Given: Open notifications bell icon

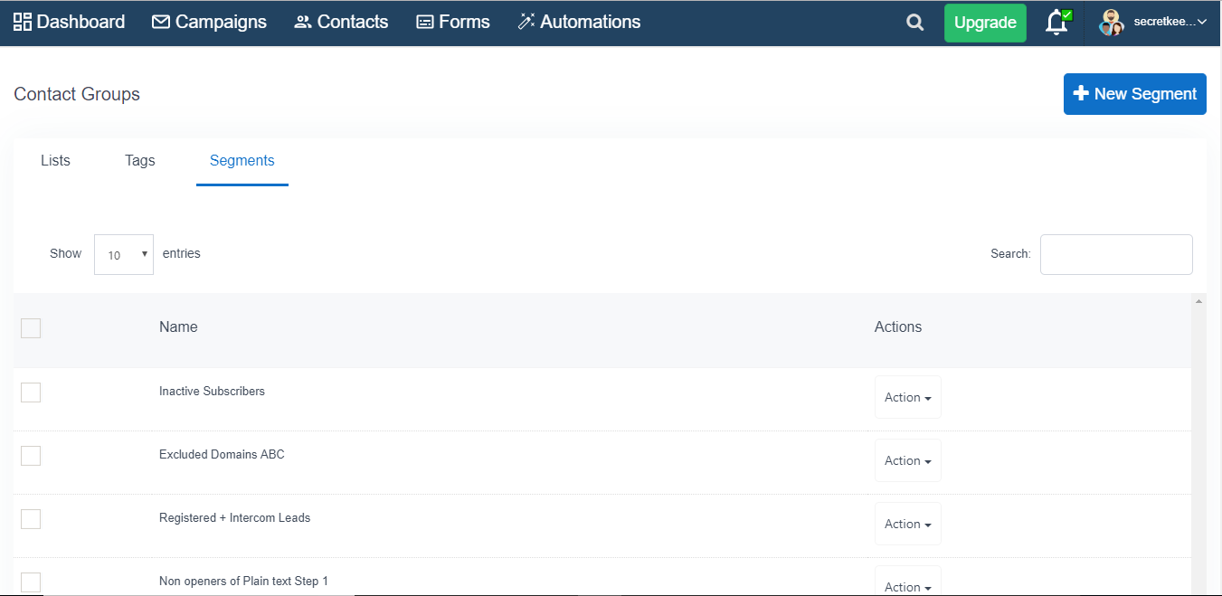Looking at the screenshot, I should (1056, 23).
